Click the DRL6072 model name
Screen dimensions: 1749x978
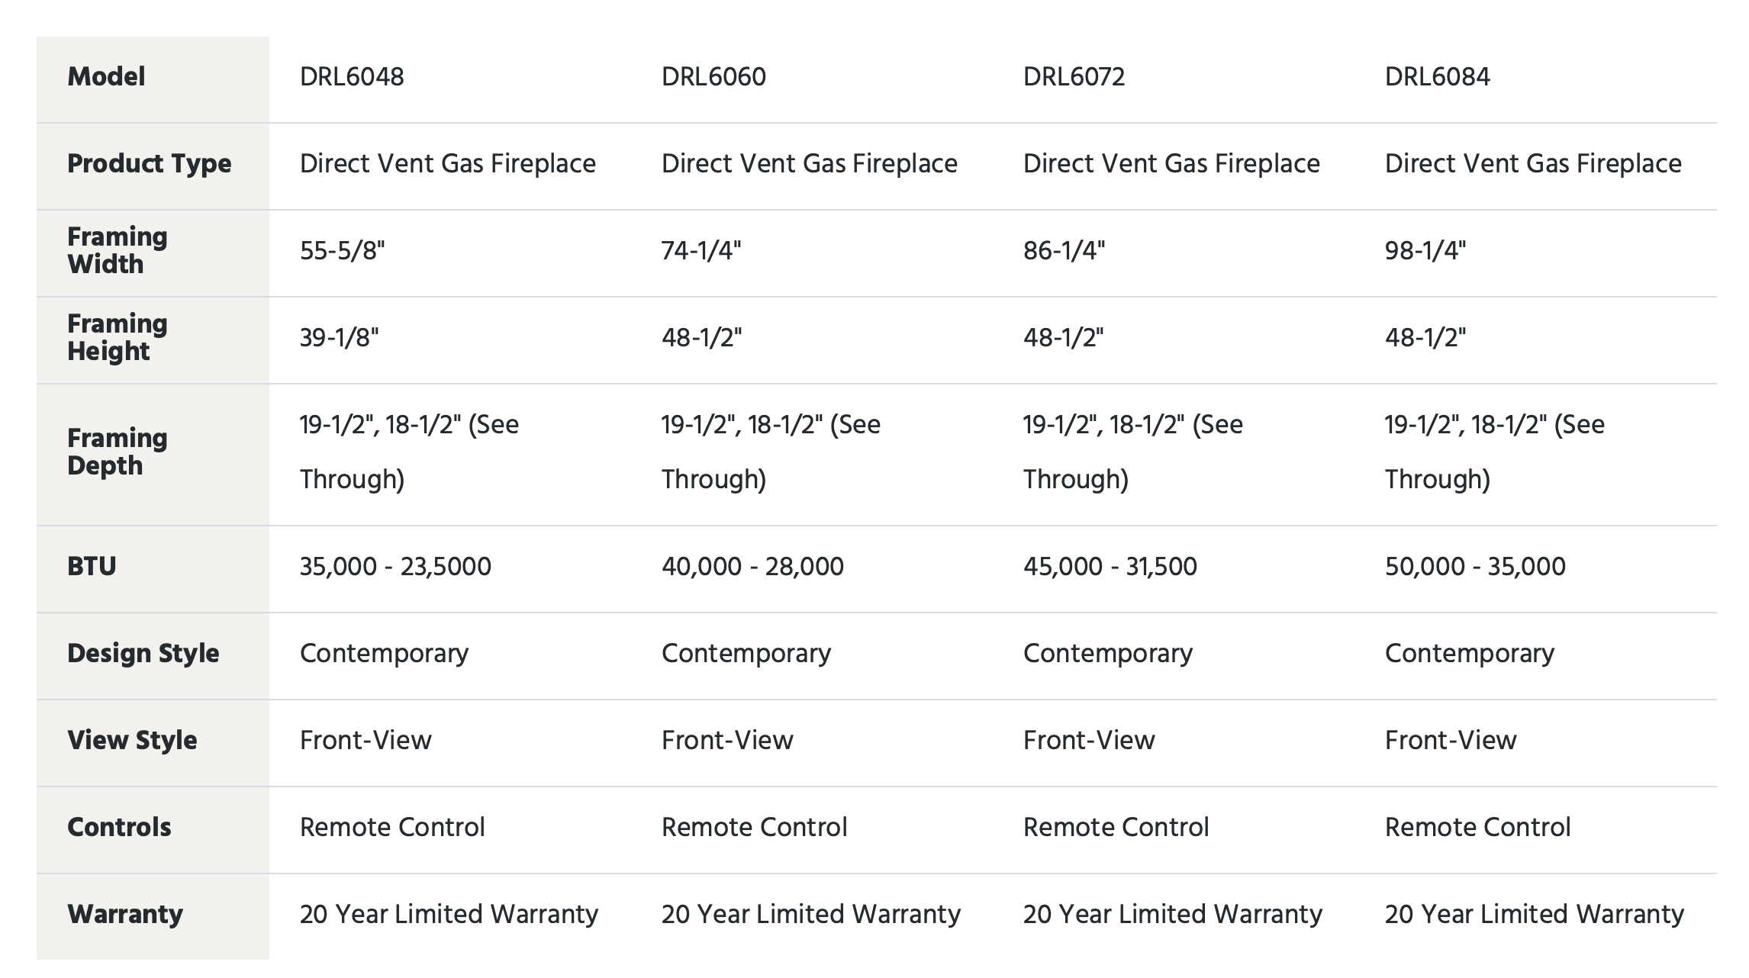coord(1074,77)
